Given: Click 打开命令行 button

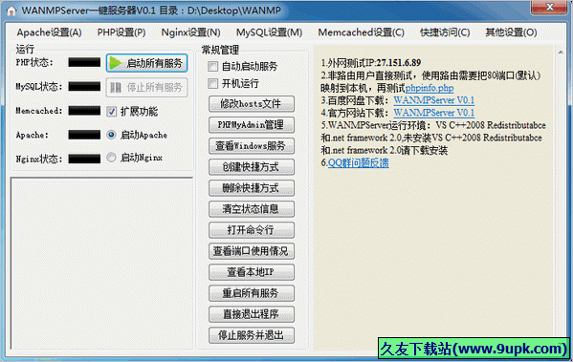Looking at the screenshot, I should [252, 230].
